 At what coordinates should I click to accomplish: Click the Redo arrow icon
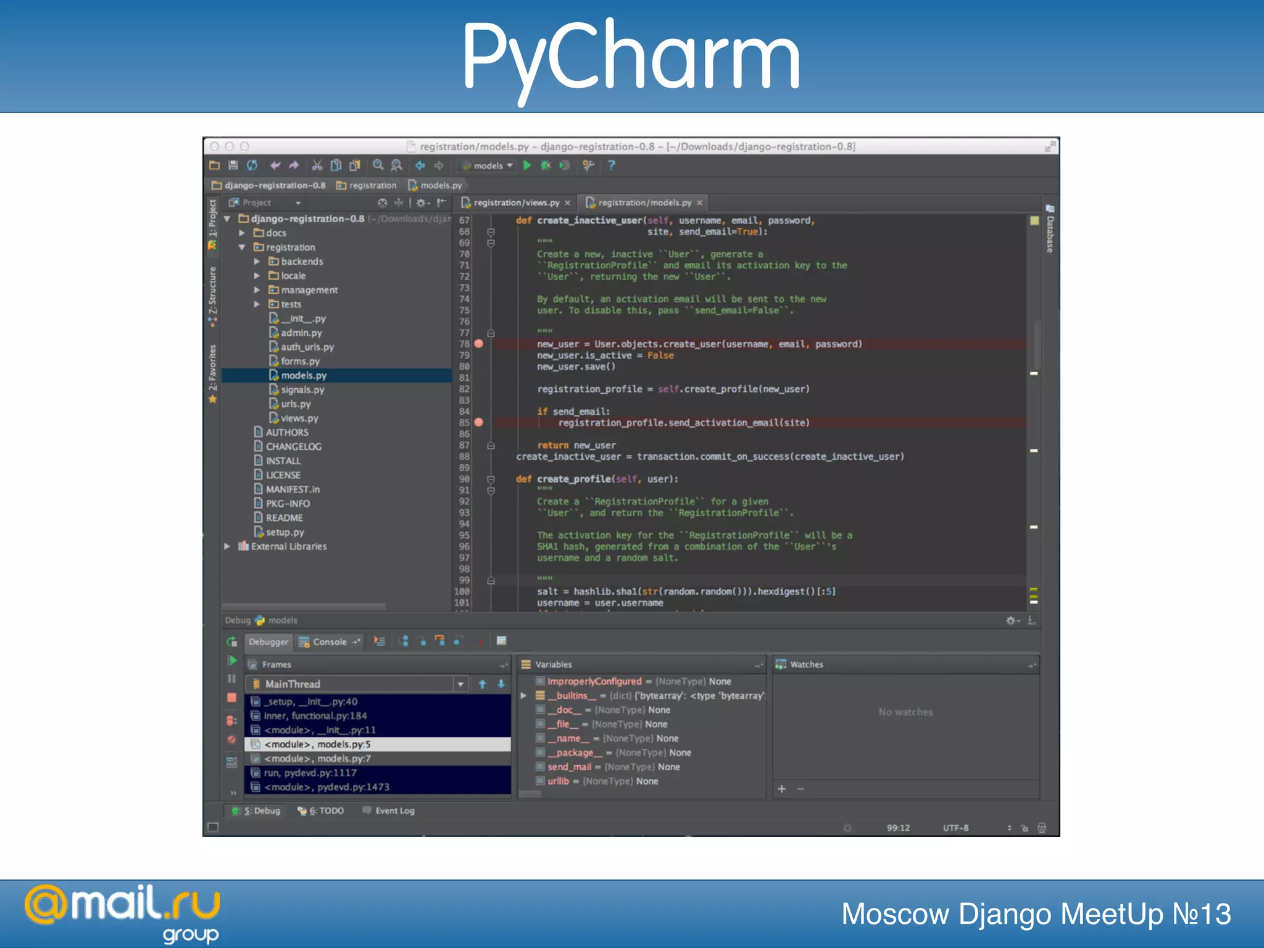tap(294, 165)
